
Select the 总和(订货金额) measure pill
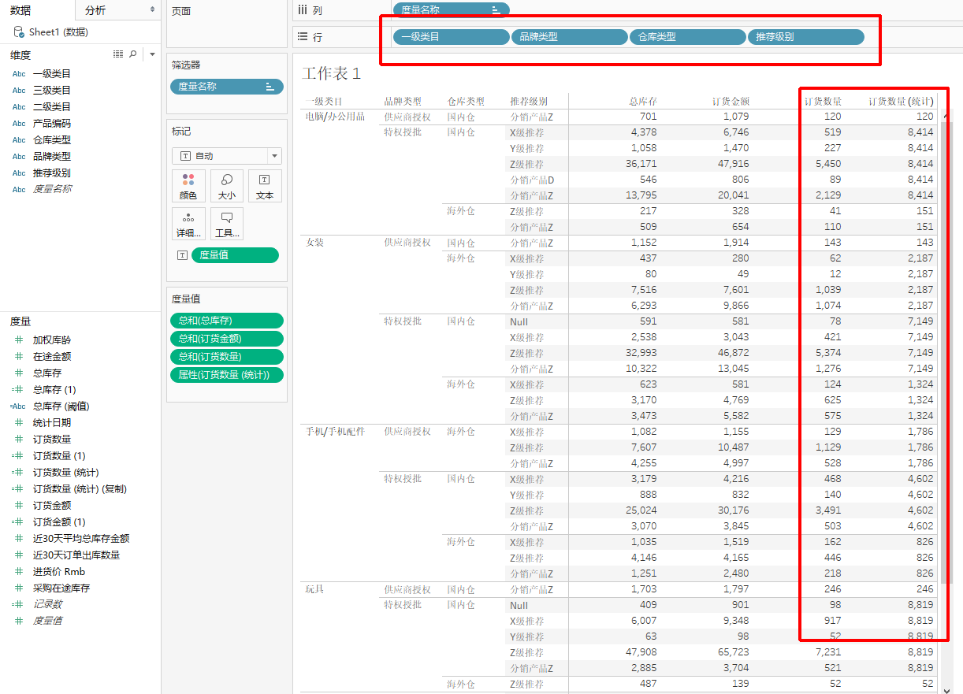pyautogui.click(x=227, y=339)
